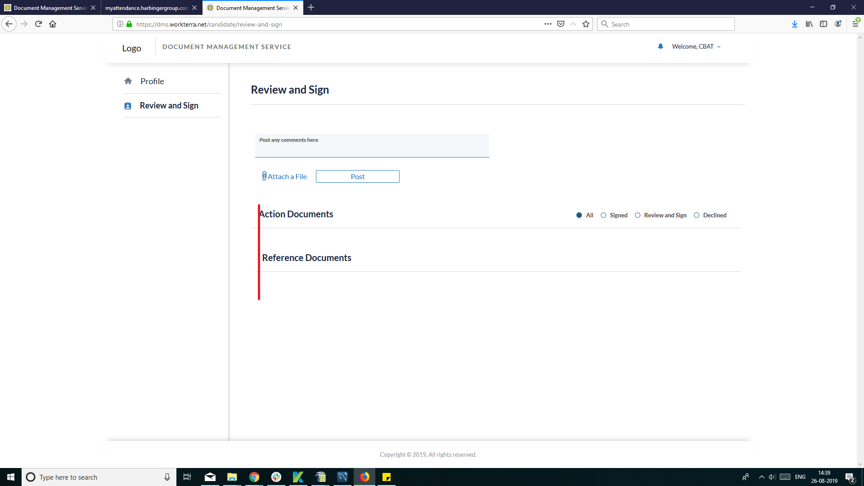Image resolution: width=864 pixels, height=486 pixels.
Task: Open the Review and Sign sidebar menu
Action: point(169,105)
